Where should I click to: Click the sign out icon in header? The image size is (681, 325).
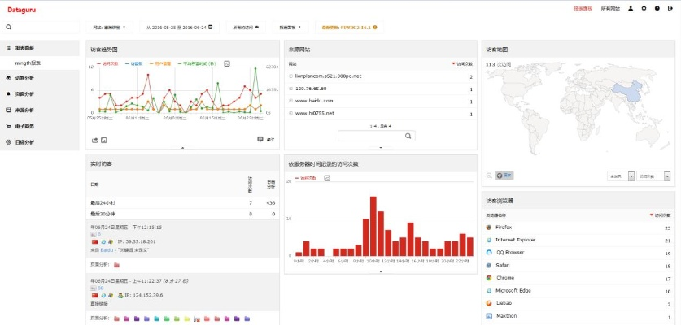point(670,8)
